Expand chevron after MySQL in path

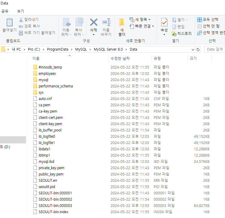90,49
